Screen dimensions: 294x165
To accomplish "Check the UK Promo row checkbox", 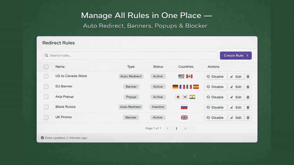I will [x=46, y=117].
